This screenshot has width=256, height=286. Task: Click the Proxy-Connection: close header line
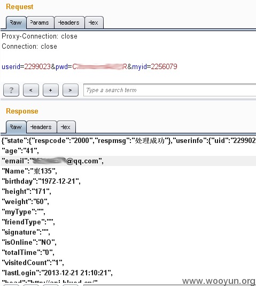point(40,36)
